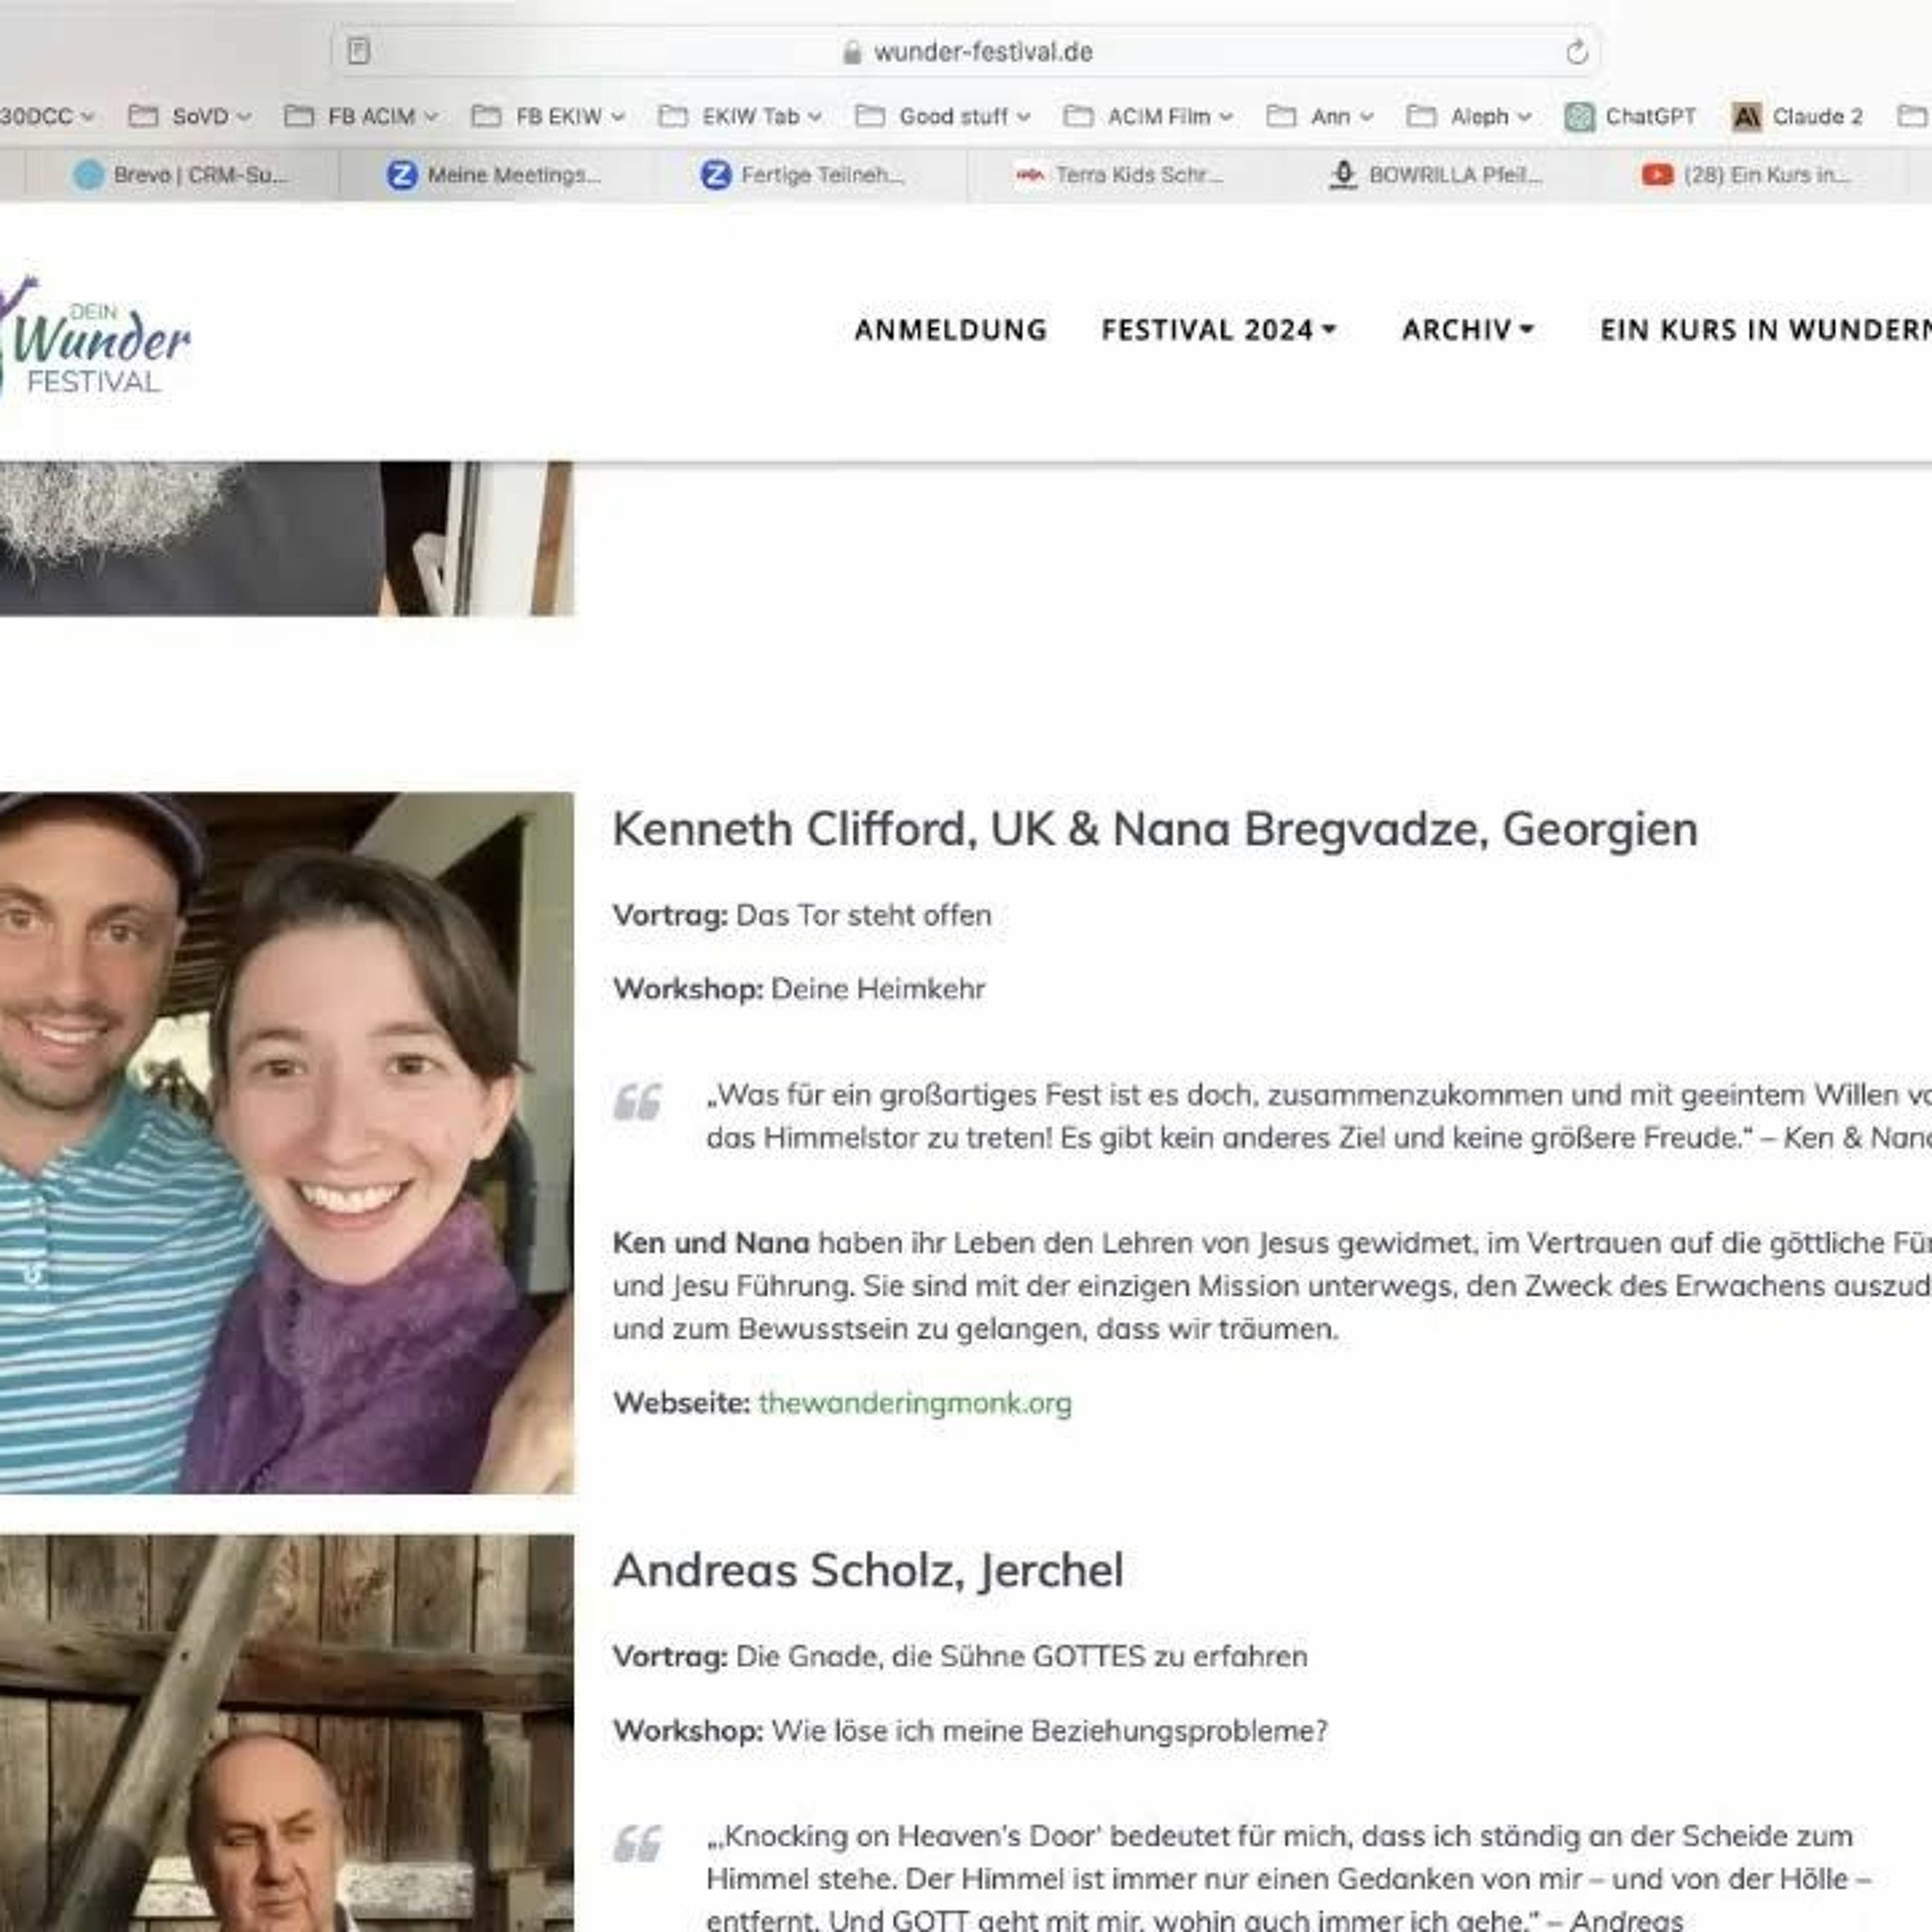Viewport: 1932px width, 1932px height.
Task: Visit the thewanderingmonk.org website link
Action: 915,1403
